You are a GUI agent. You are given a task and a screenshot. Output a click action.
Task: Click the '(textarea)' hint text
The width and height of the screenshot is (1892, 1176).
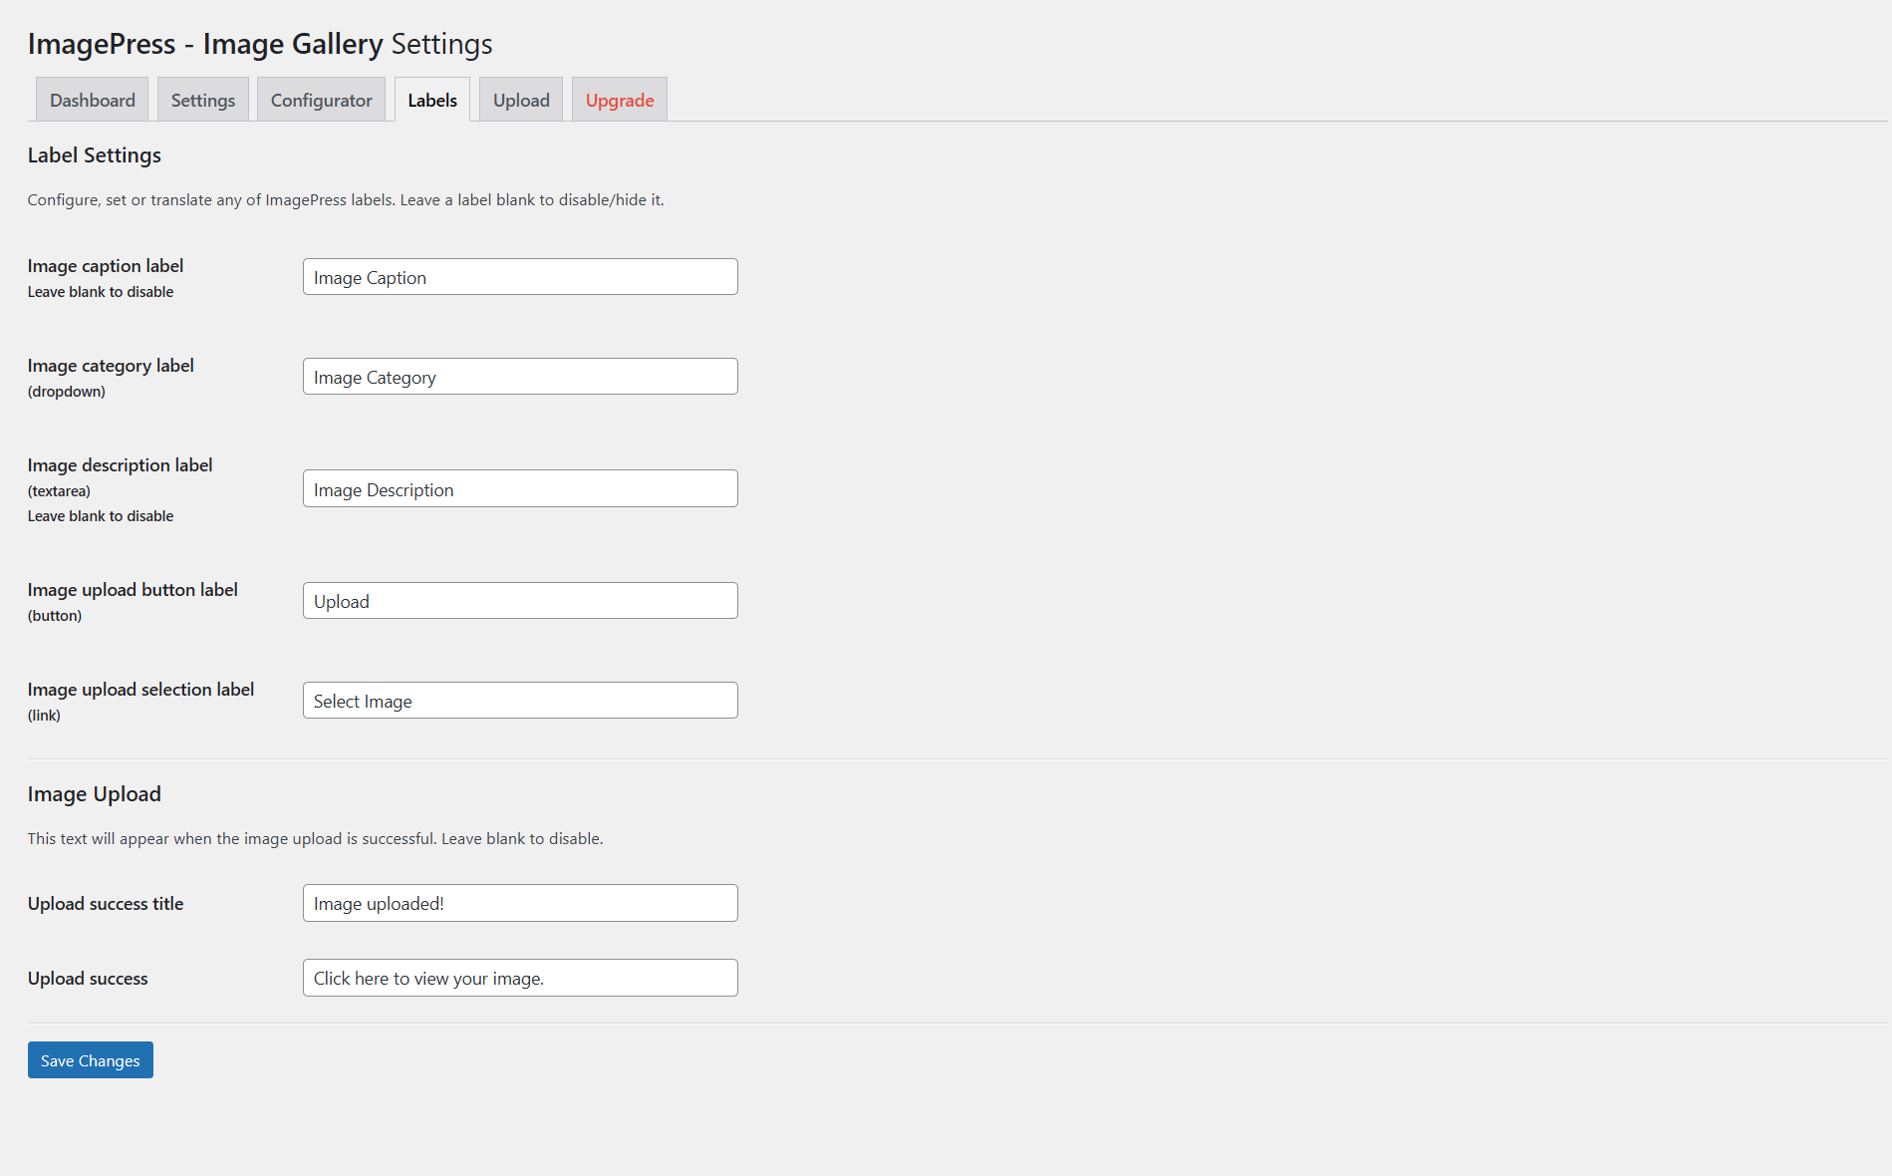(x=59, y=491)
